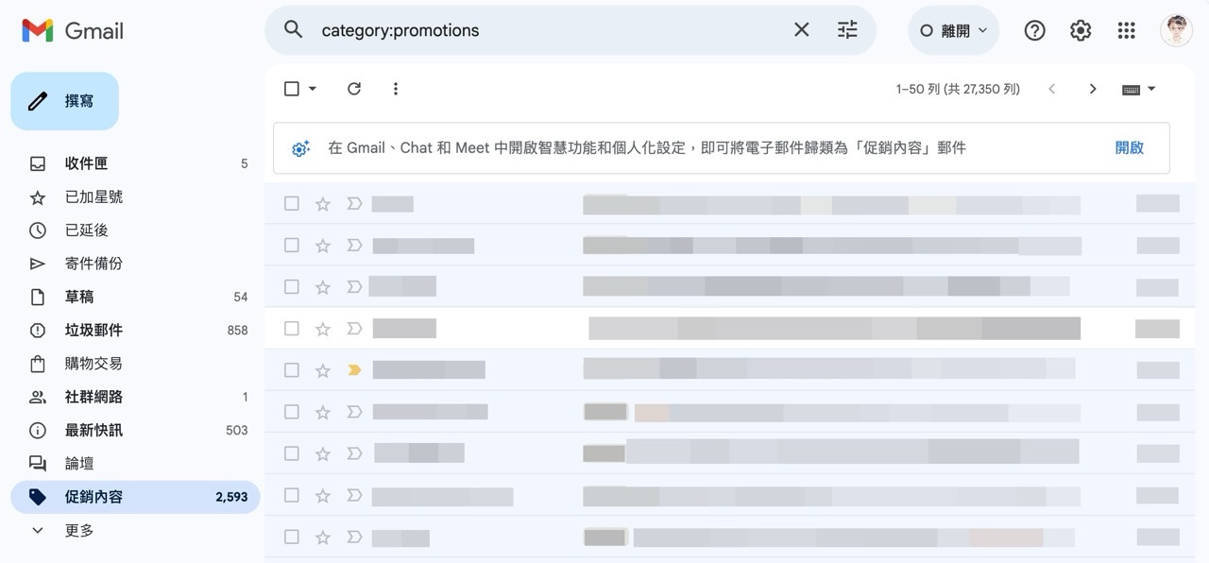The image size is (1209, 563).
Task: Click the search field with category:promotions
Action: (548, 30)
